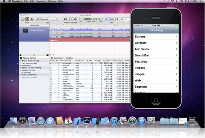Launch iTunes from the dock

[114, 121]
